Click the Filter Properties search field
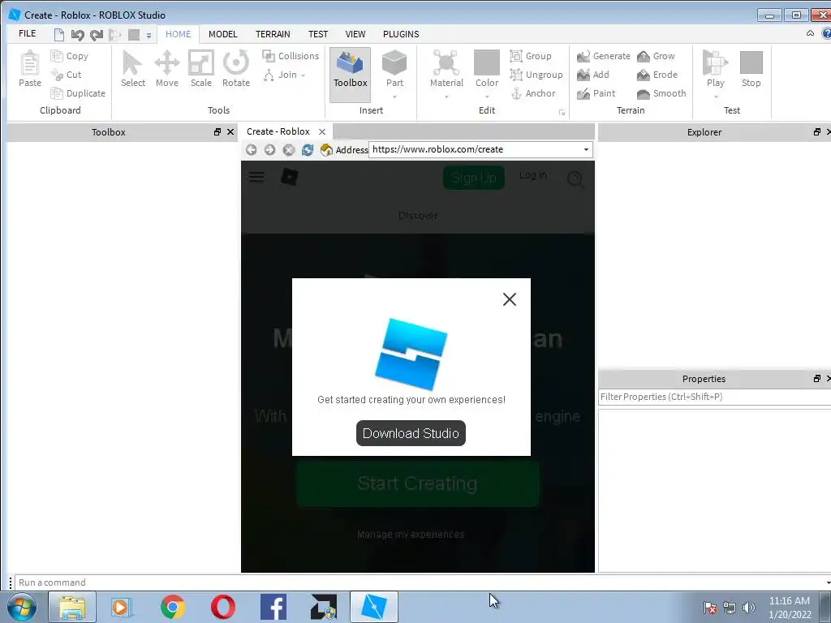The width and height of the screenshot is (831, 623). tap(714, 397)
